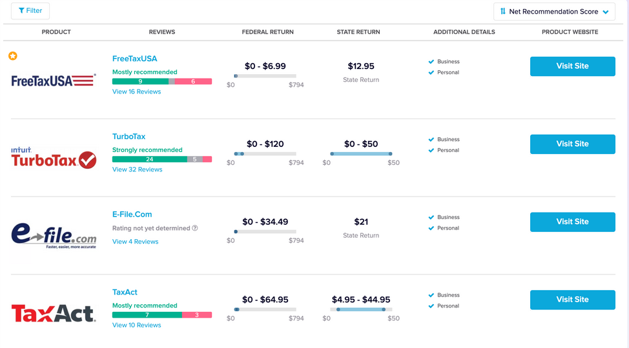Click the Personal checkmark for TurboTax
629x348 pixels.
click(431, 150)
